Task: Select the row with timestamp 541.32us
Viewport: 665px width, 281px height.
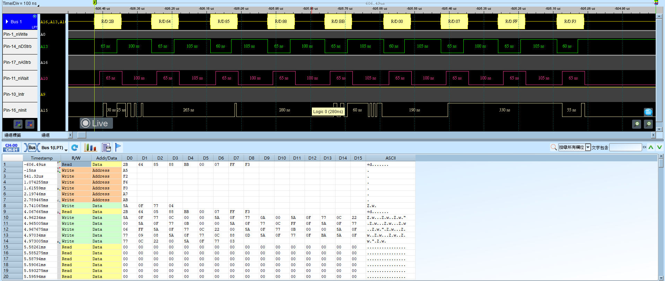Action: [209, 176]
